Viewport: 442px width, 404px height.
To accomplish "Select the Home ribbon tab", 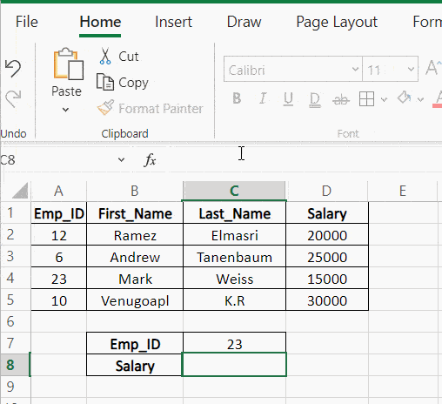I will (x=100, y=22).
